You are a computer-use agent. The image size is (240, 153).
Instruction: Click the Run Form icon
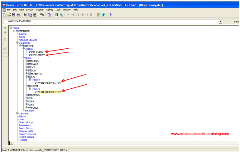click(56, 15)
